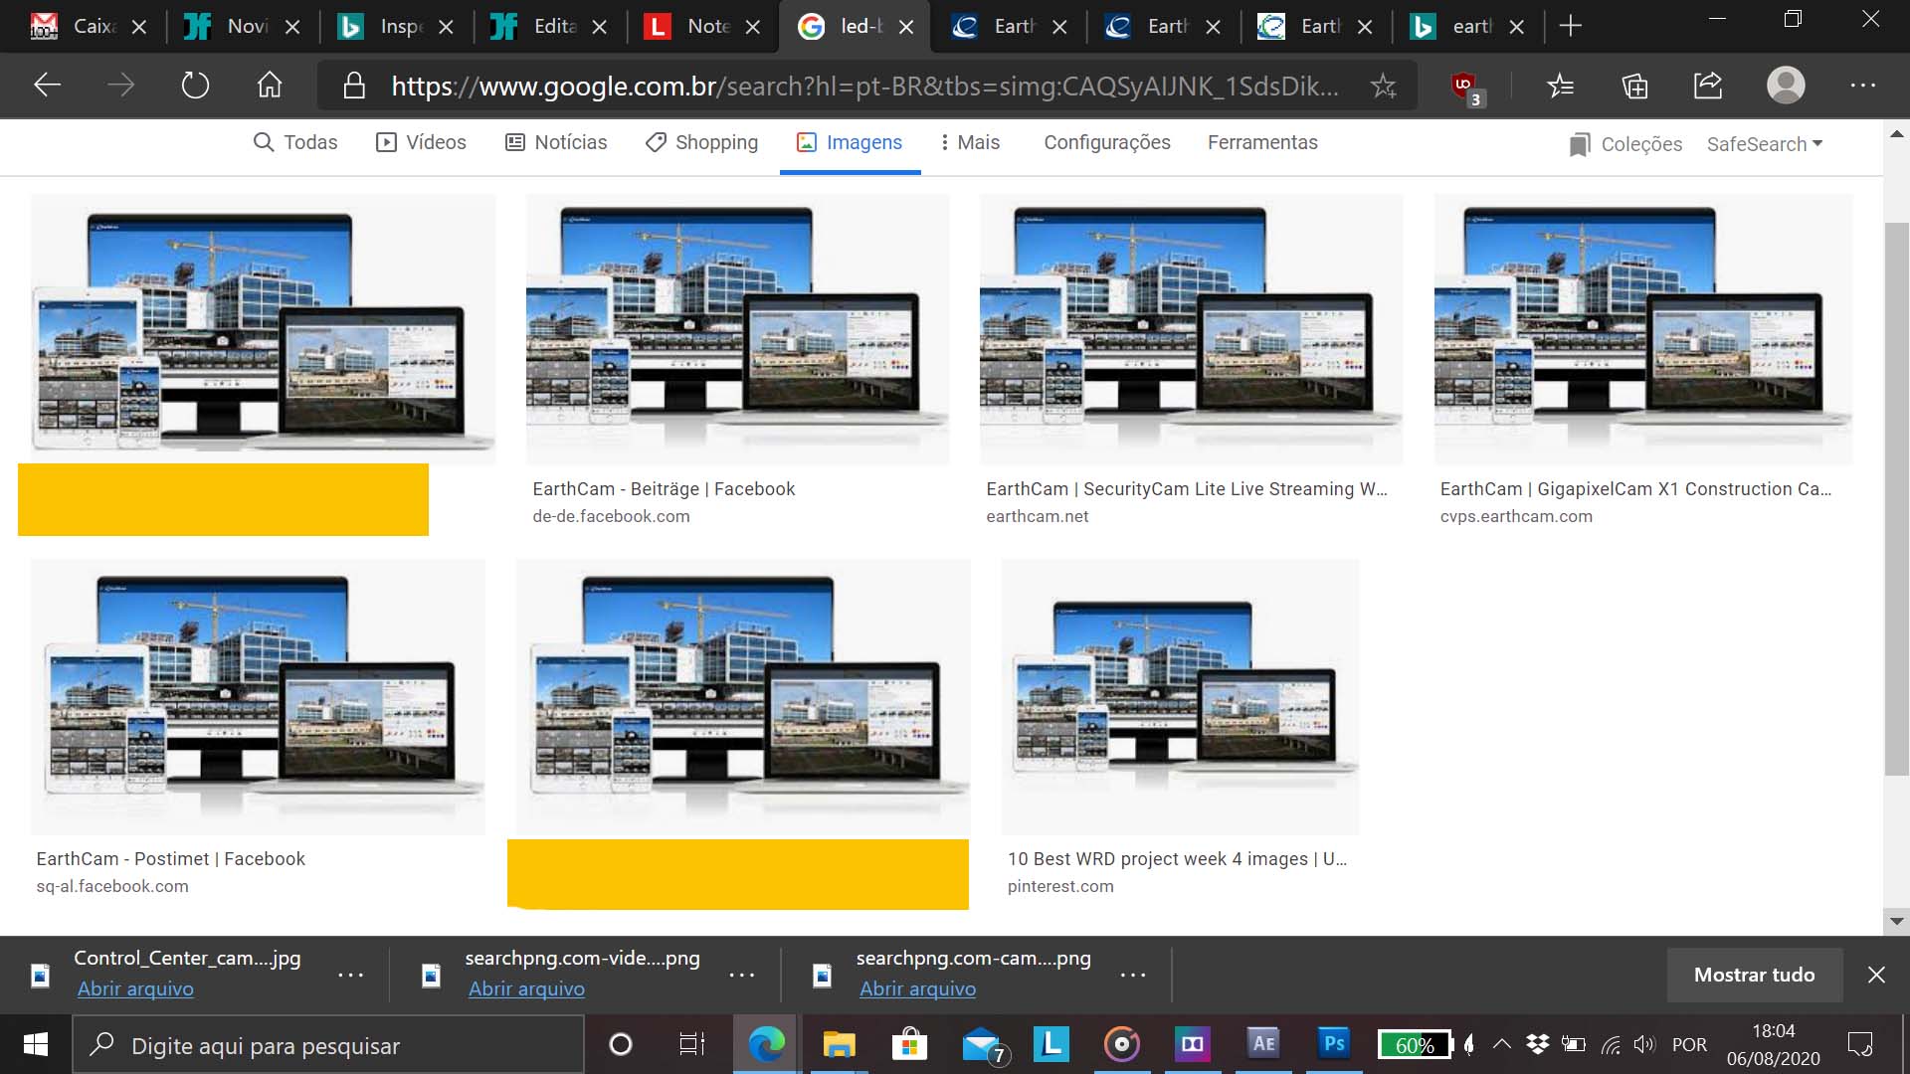
Task: Open downloaded Control_Center_cam jpg file
Action: (x=135, y=989)
